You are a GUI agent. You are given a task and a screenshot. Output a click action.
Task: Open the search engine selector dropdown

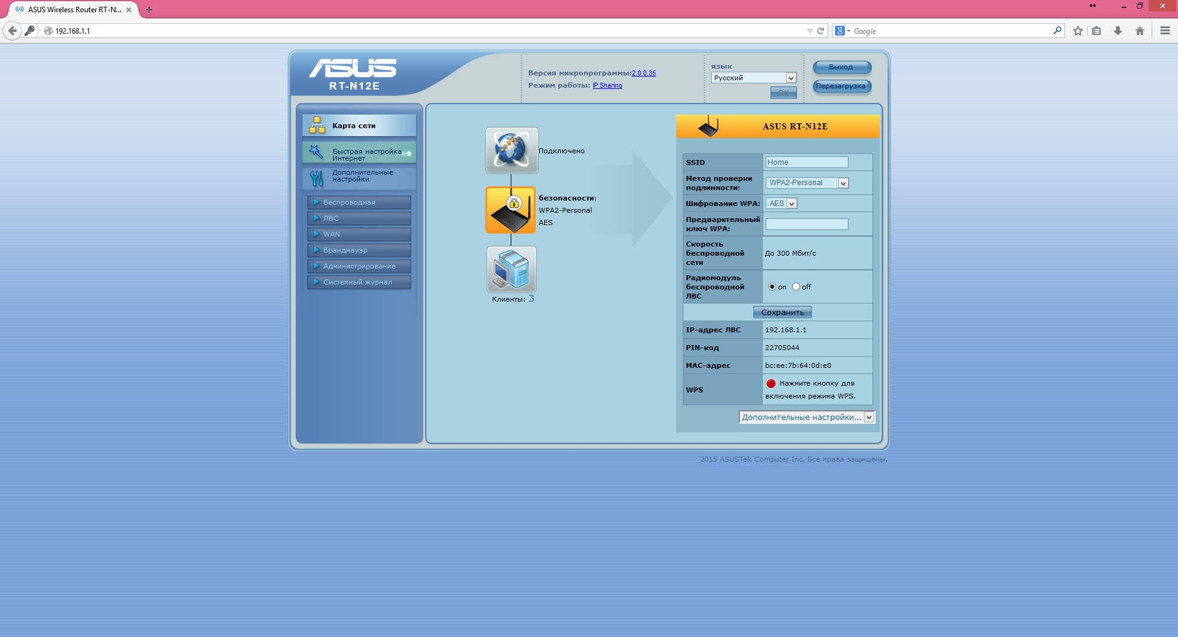tap(842, 31)
